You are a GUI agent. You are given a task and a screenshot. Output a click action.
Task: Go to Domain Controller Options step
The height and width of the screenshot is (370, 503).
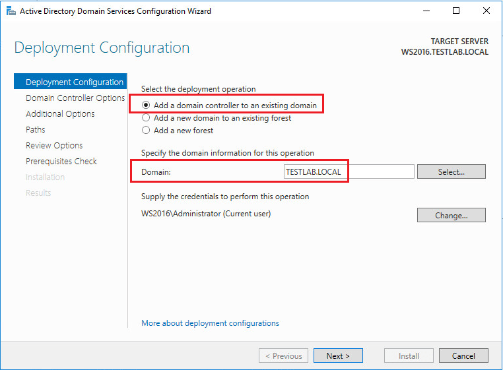(x=75, y=98)
